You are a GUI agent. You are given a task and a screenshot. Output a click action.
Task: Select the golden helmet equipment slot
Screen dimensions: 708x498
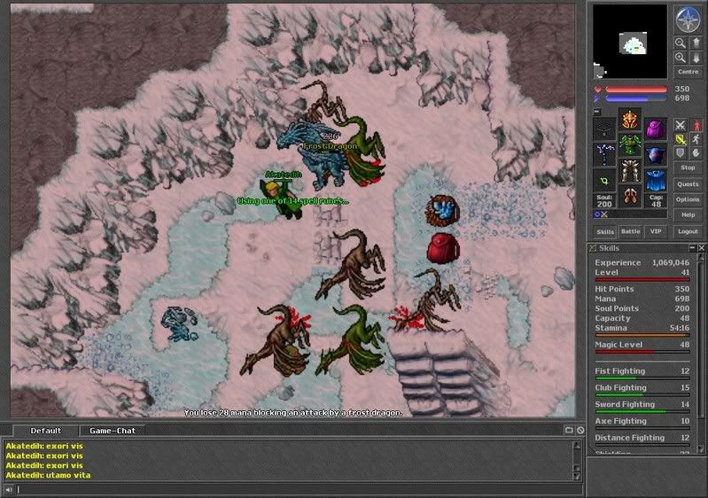630,120
